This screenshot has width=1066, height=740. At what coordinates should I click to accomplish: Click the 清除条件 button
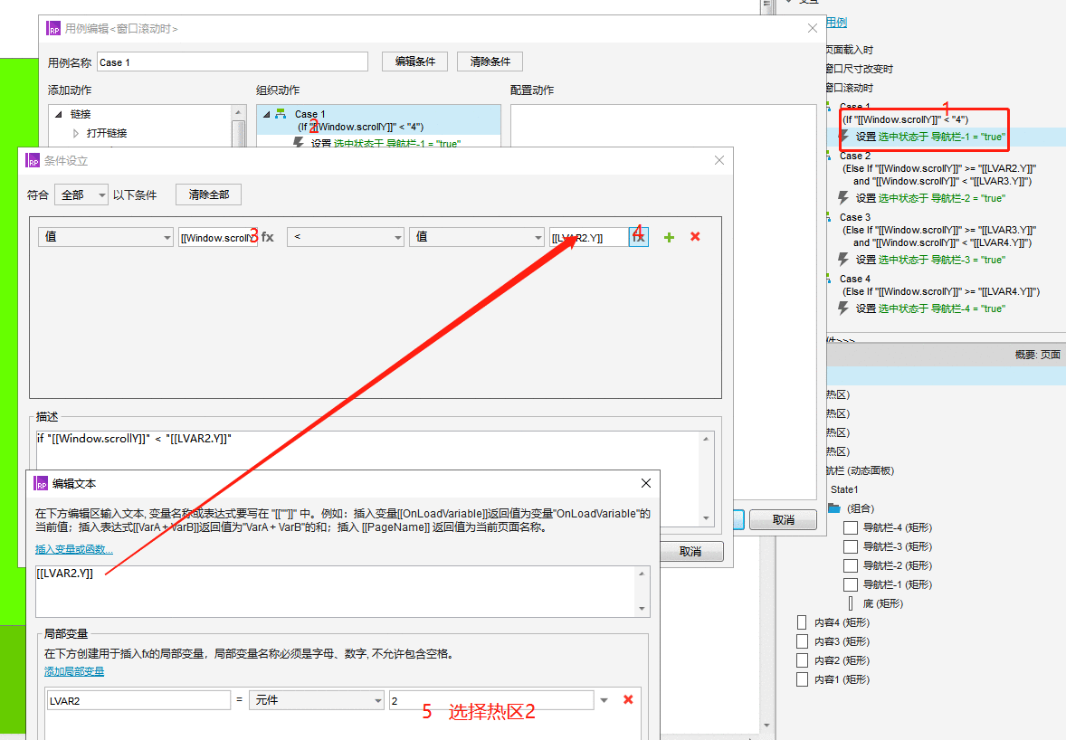(x=490, y=62)
